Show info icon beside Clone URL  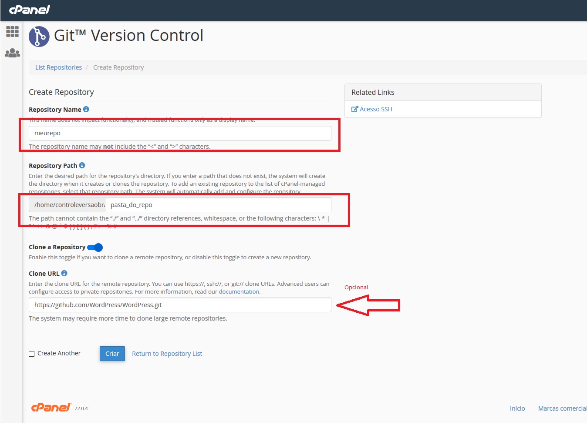pyautogui.click(x=64, y=273)
